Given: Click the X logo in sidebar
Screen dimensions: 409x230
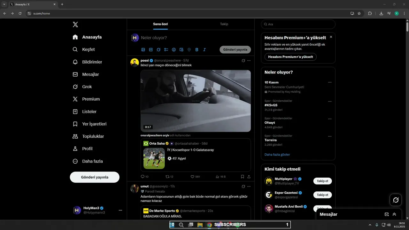Looking at the screenshot, I should click(75, 25).
